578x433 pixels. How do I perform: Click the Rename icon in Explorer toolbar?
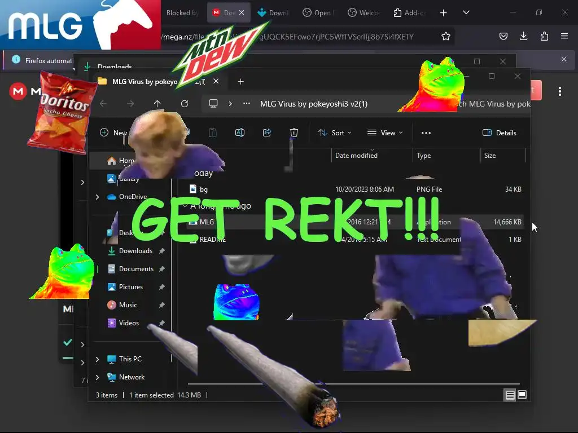(x=240, y=132)
